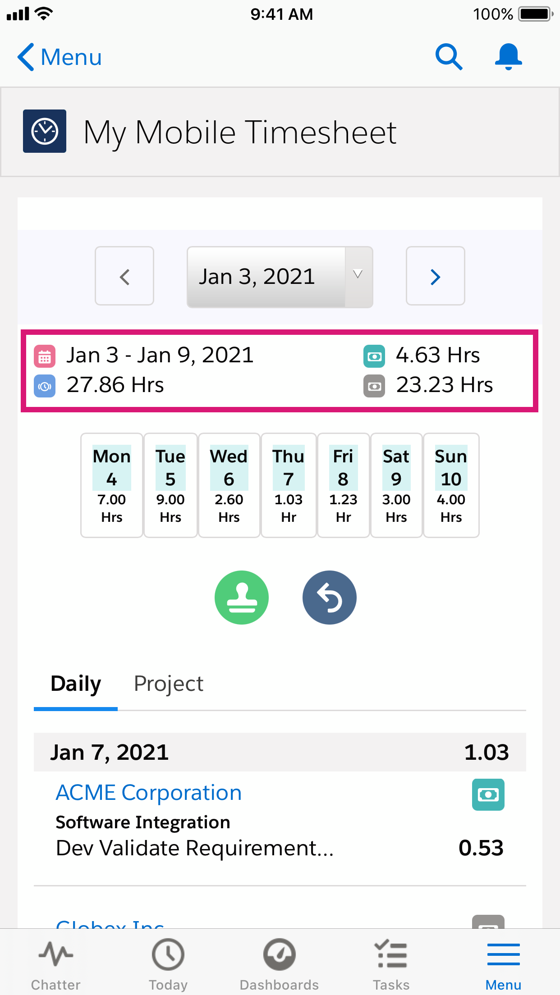Viewport: 560px width, 995px height.
Task: Open the ACME Corporation record link
Action: pos(148,792)
